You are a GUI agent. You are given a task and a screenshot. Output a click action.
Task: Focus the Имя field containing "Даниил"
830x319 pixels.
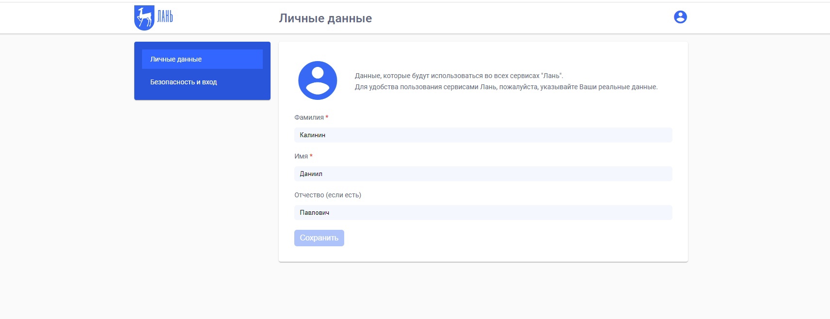tap(483, 174)
